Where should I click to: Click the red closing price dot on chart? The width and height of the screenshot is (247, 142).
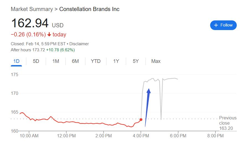click(x=141, y=120)
